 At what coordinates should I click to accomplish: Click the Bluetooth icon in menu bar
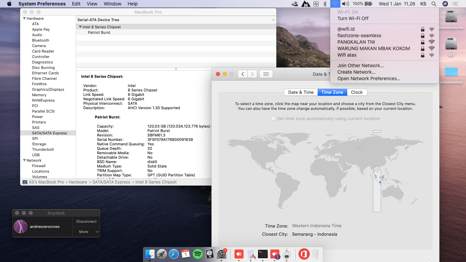pos(325,4)
